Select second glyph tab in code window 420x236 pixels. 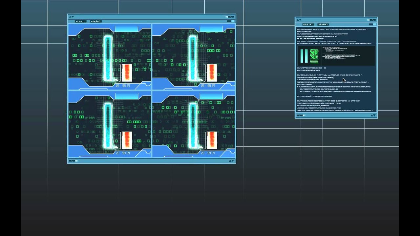tap(323, 24)
